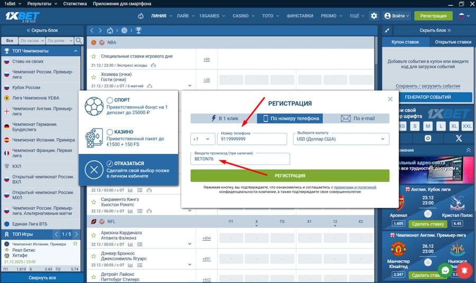Click the red notification bell
Viewport: 476px width, 283px height.
pyautogui.click(x=464, y=270)
